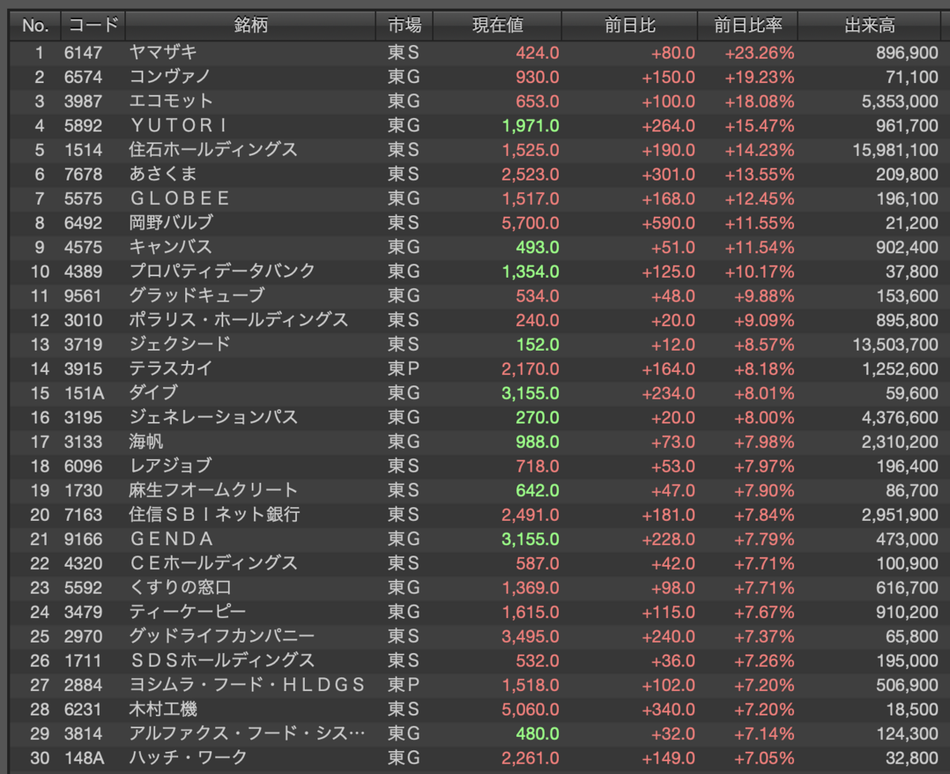Click the +7.05% change rate
The width and height of the screenshot is (950, 774).
763,758
